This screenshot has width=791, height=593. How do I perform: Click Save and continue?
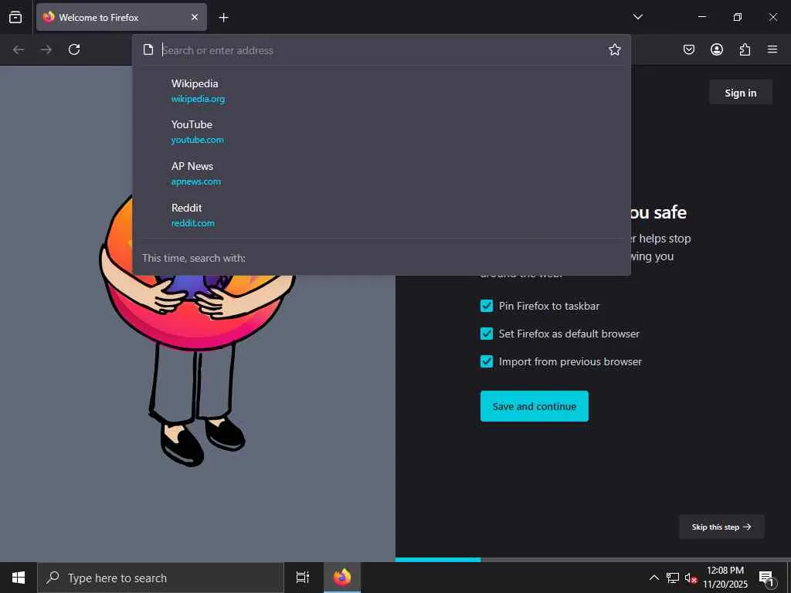[x=535, y=406]
